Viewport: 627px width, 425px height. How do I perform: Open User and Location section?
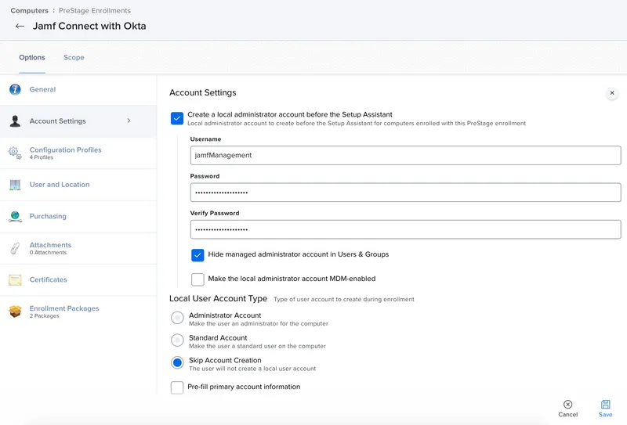(78, 185)
